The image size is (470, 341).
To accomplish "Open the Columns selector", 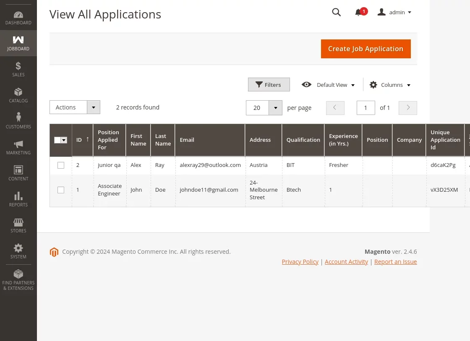I will [389, 85].
